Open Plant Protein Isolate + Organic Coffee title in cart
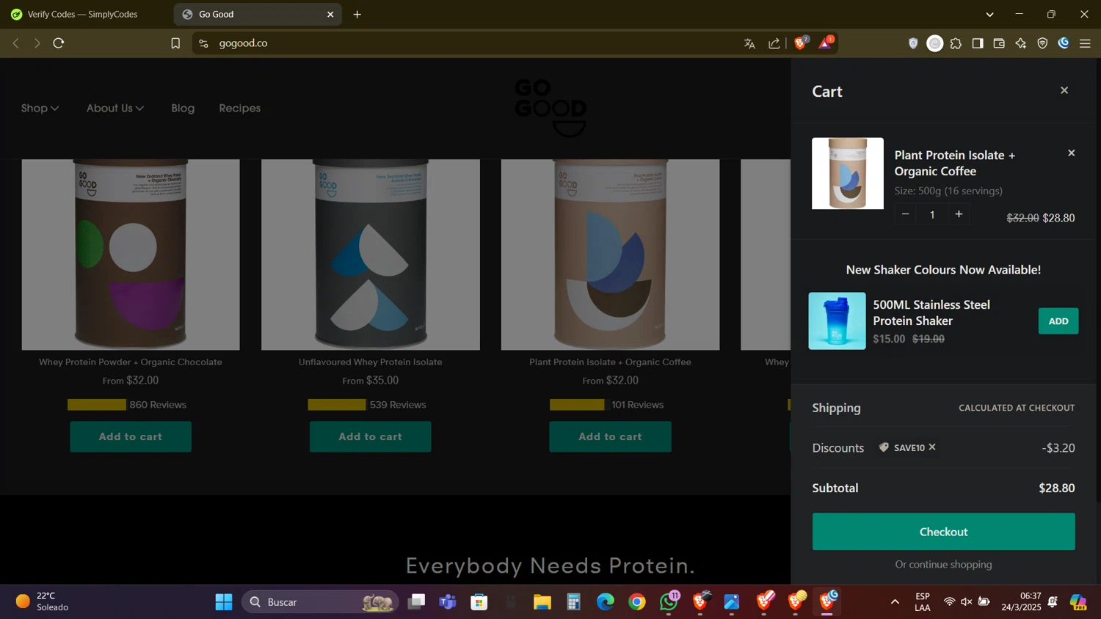The image size is (1101, 619). pos(954,163)
